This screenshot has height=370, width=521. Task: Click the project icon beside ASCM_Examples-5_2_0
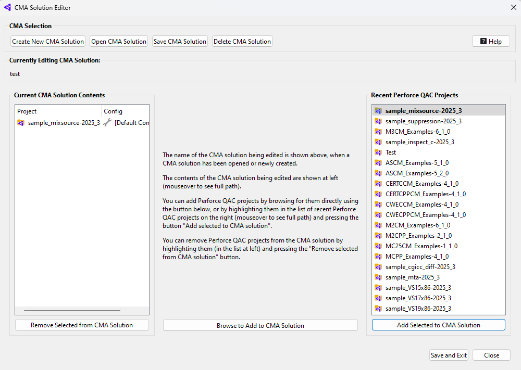(378, 173)
